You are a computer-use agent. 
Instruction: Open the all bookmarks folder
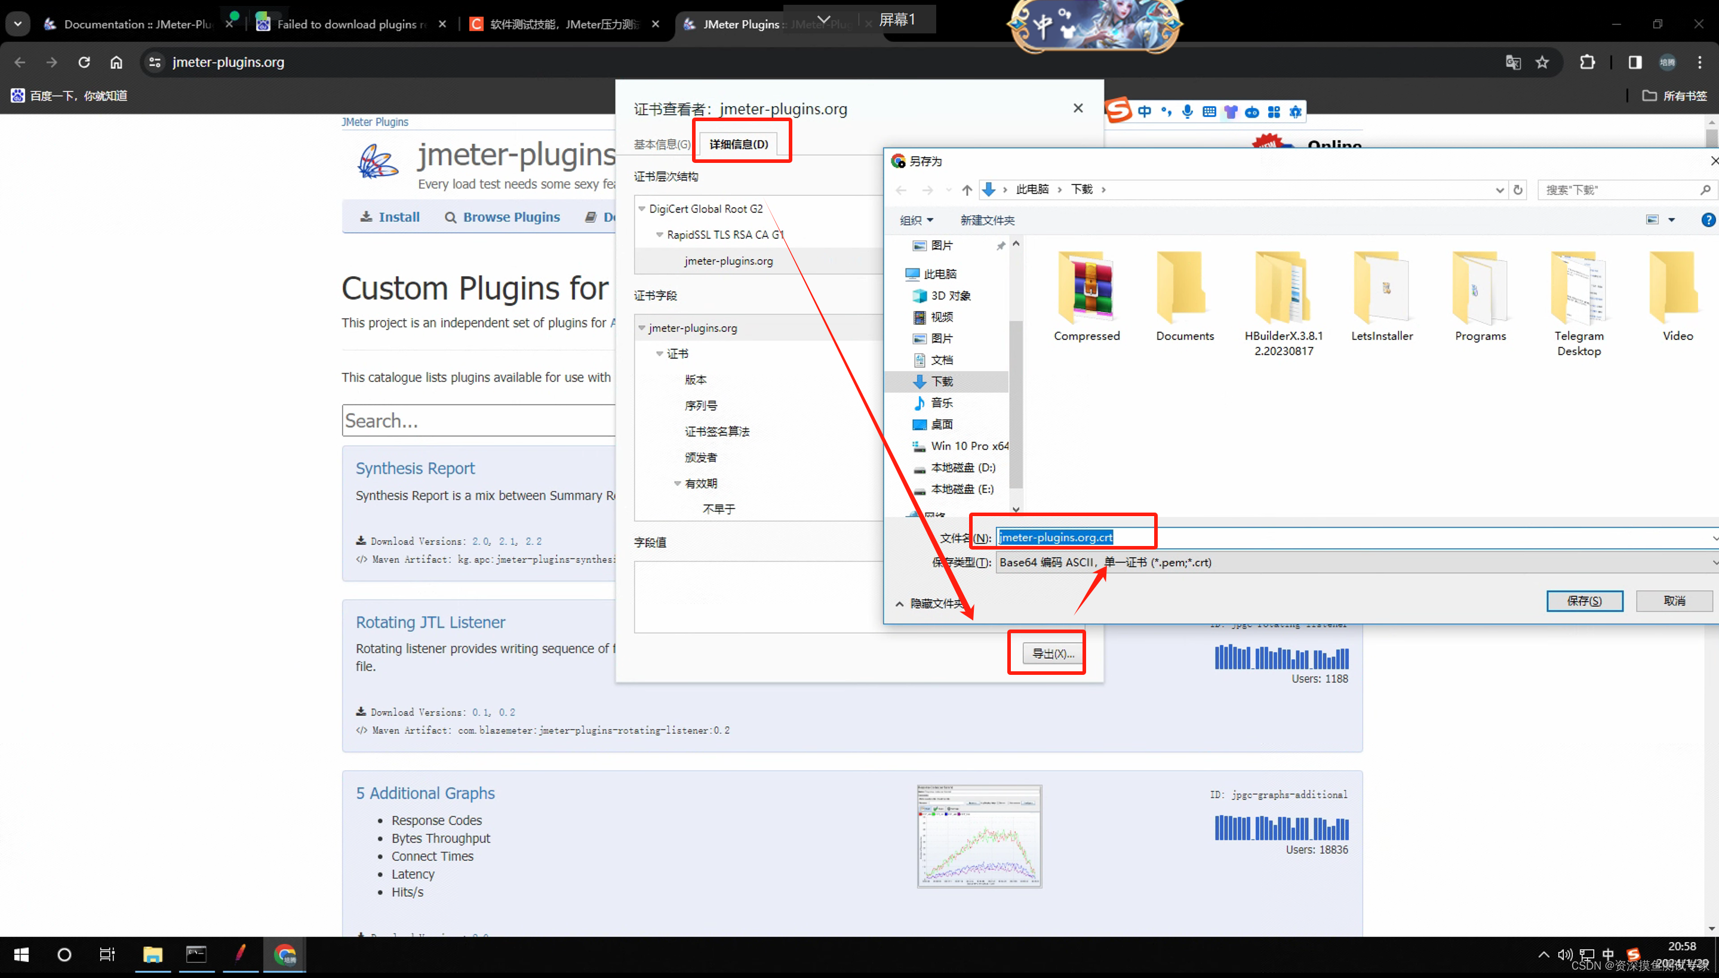1674,95
